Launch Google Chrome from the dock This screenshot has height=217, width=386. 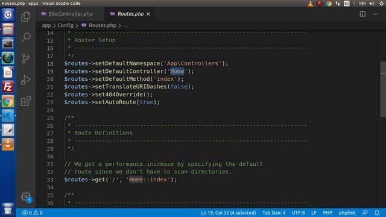[x=8, y=101]
